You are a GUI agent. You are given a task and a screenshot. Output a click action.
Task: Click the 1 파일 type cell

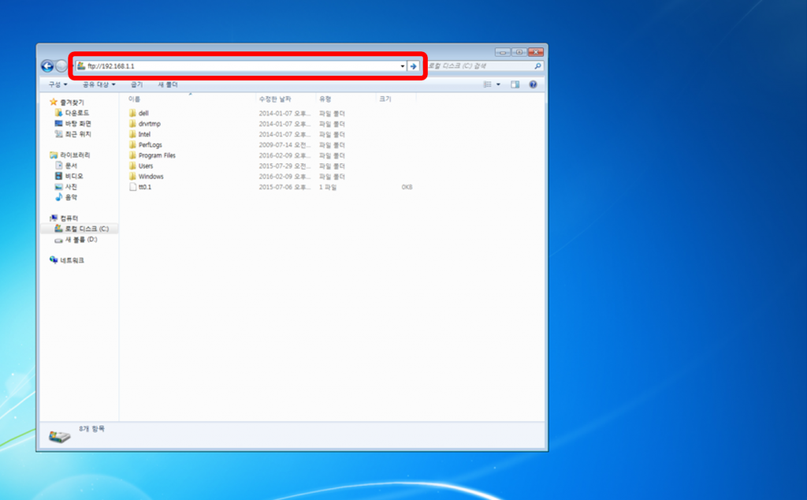click(328, 188)
